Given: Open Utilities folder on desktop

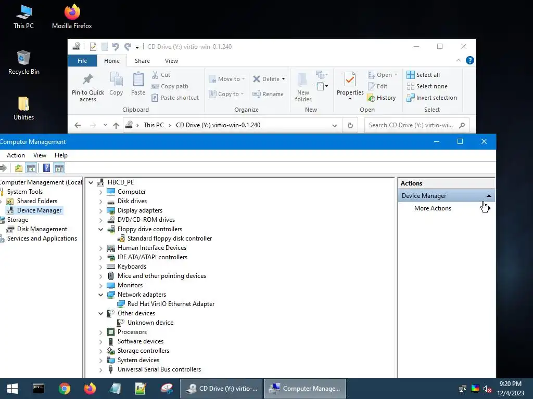Looking at the screenshot, I should click(x=23, y=109).
